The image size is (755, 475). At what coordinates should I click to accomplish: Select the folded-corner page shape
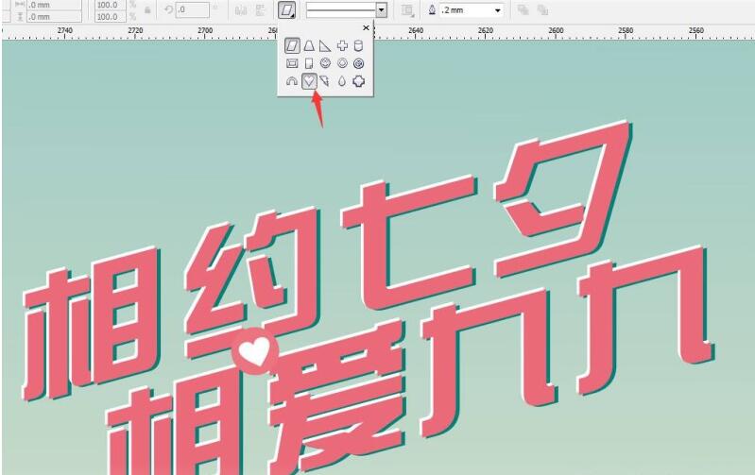point(309,63)
